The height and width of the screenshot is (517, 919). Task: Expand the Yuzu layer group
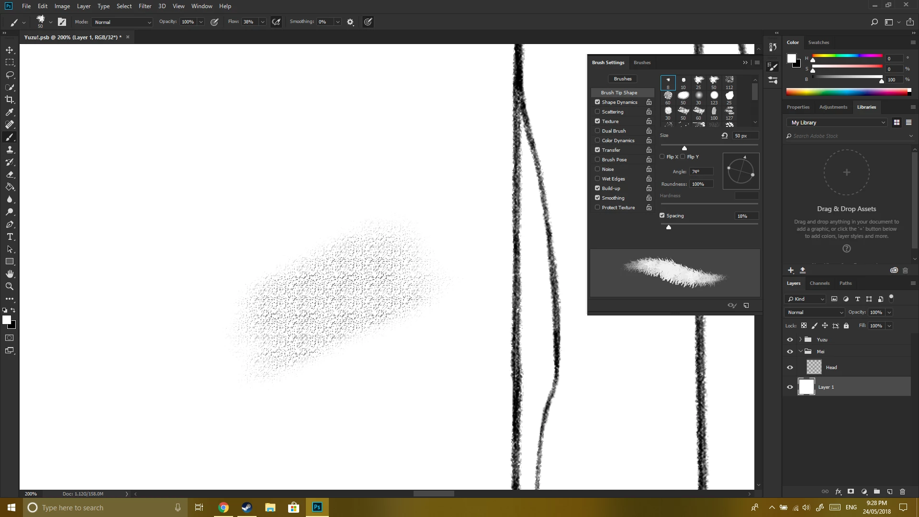[800, 339]
